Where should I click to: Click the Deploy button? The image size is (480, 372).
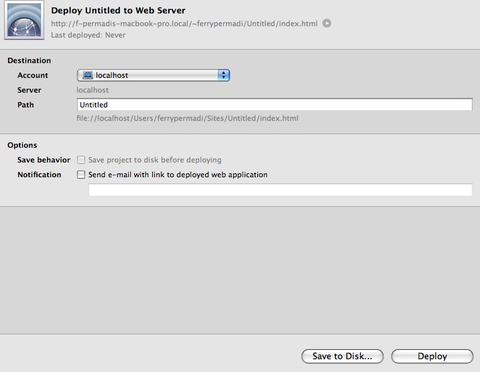click(432, 356)
